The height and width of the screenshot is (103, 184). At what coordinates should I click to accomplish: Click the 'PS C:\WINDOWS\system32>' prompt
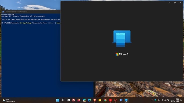pos(10,23)
